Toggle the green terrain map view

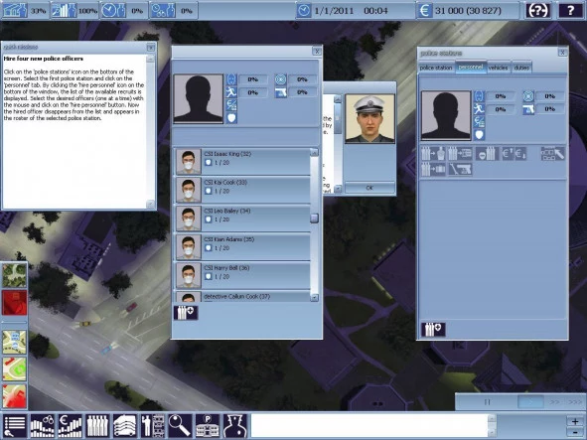click(x=15, y=275)
